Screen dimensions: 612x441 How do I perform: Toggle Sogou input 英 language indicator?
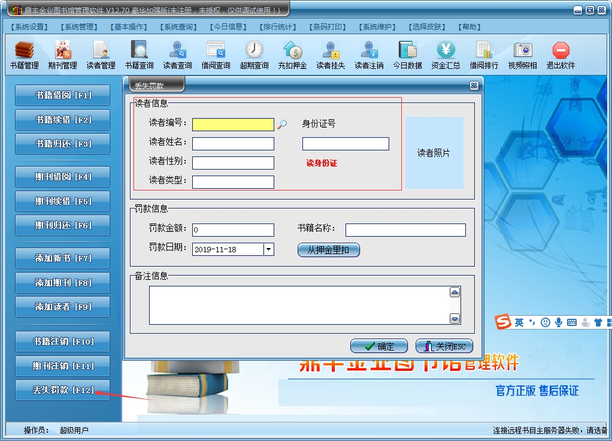tap(519, 322)
